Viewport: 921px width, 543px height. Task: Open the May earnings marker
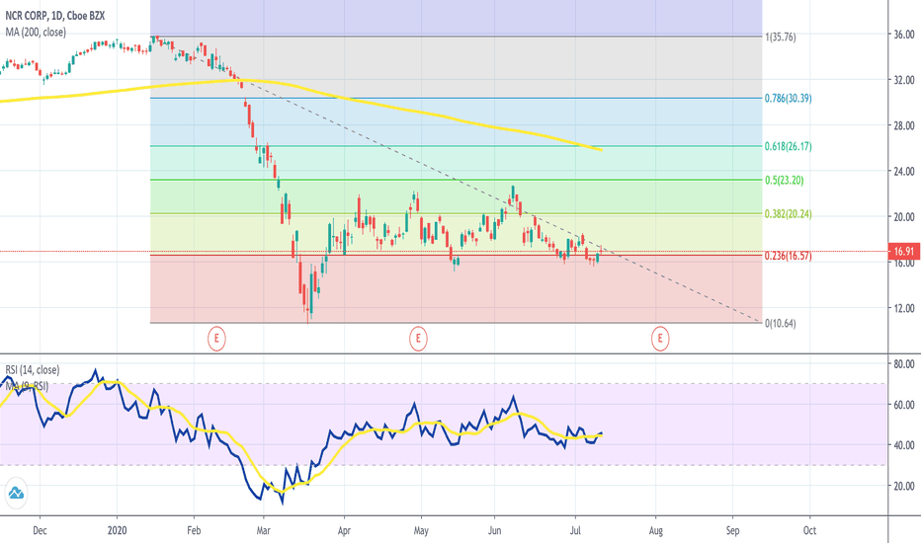point(418,339)
